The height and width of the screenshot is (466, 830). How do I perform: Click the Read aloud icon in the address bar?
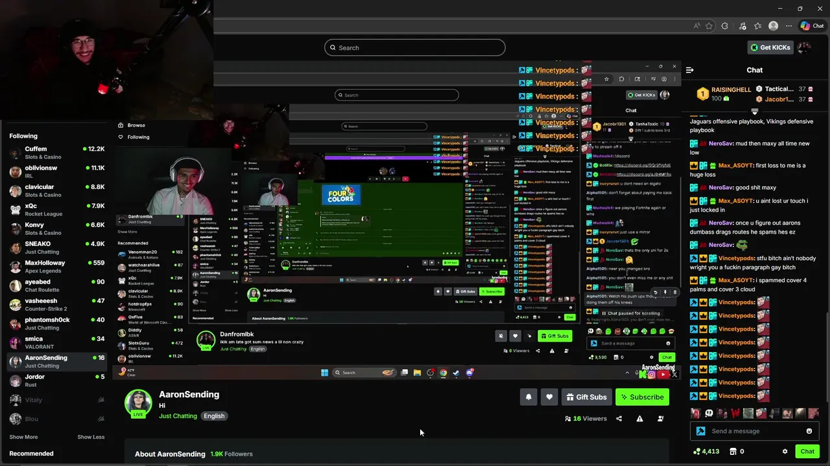click(696, 26)
